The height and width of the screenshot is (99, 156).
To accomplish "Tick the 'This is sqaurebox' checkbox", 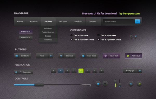I will click(98, 35).
